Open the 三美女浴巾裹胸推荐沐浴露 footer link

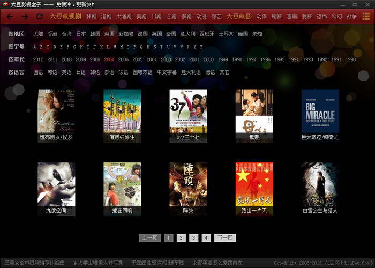pyautogui.click(x=35, y=263)
